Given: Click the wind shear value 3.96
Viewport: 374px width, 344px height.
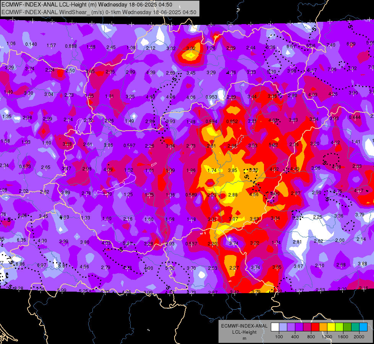Looking at the screenshot, I should pos(316,168).
